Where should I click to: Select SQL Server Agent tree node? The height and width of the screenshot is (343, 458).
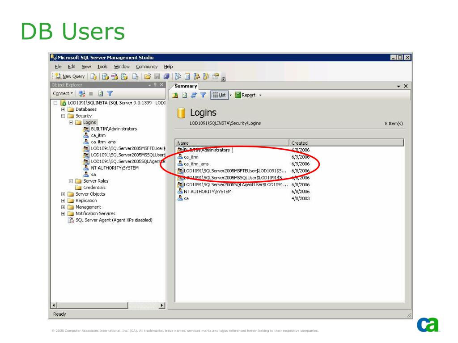point(114,220)
